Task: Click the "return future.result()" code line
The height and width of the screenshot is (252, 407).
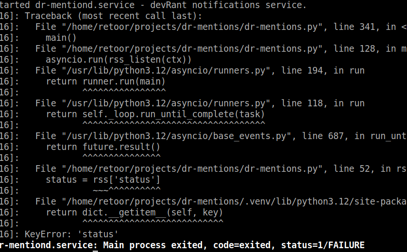Action: [103, 147]
